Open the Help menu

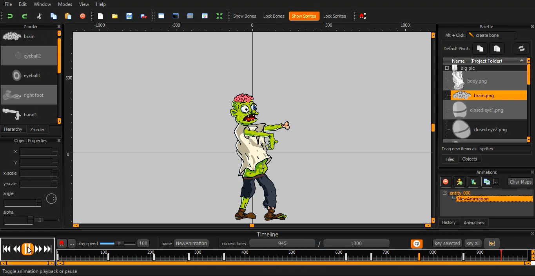(101, 4)
